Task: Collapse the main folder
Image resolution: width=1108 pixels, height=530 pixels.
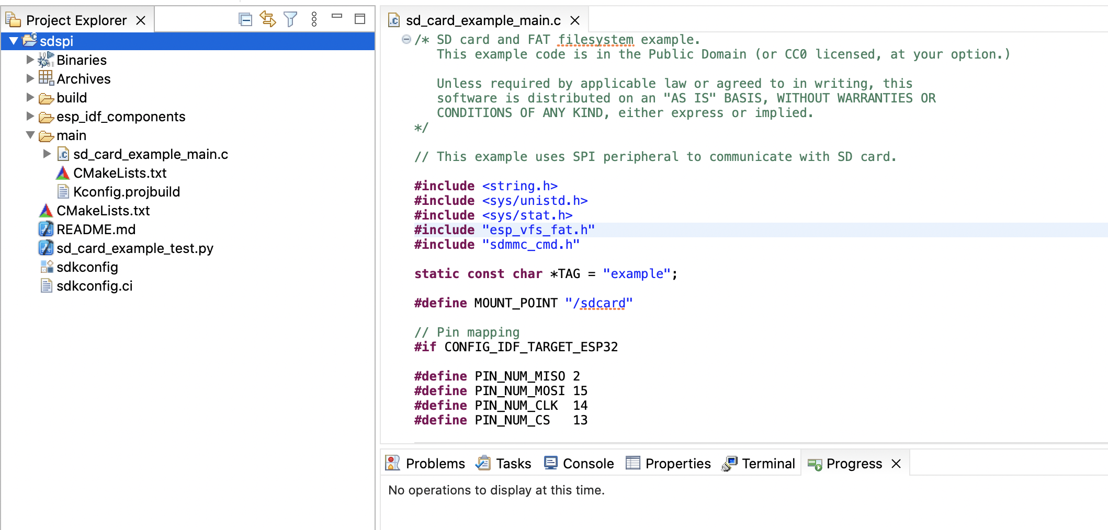Action: [x=30, y=135]
